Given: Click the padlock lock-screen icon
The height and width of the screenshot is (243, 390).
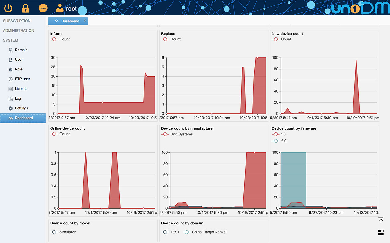Looking at the screenshot, I should click(x=26, y=8).
